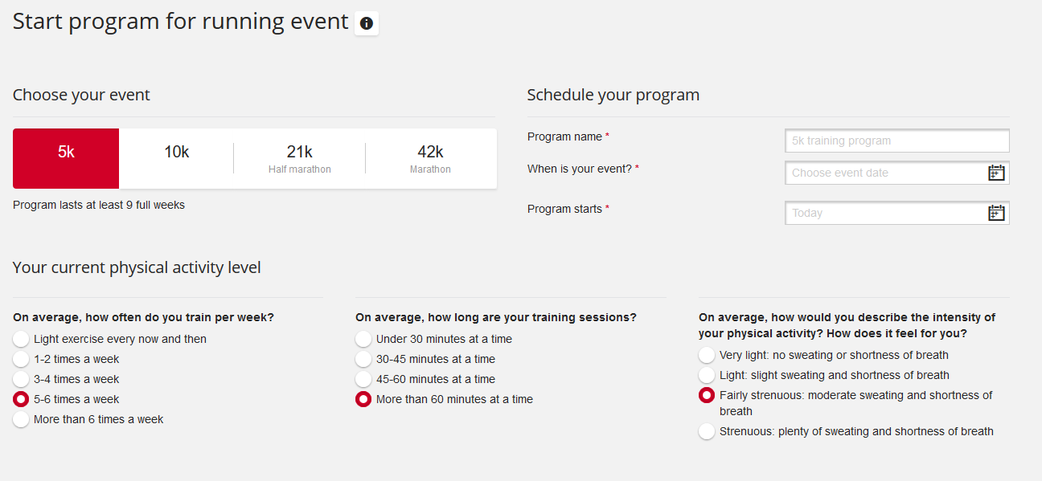Select More than 6 times a week
1042x481 pixels.
point(22,419)
